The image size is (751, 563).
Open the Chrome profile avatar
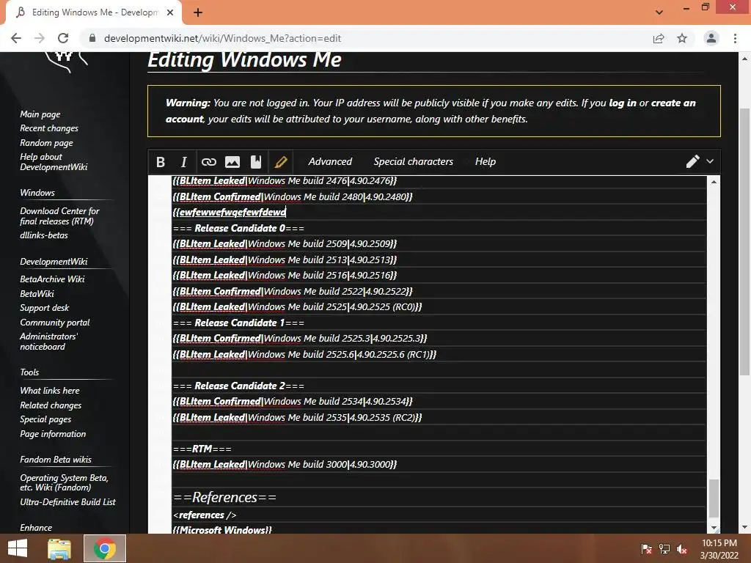(x=711, y=38)
